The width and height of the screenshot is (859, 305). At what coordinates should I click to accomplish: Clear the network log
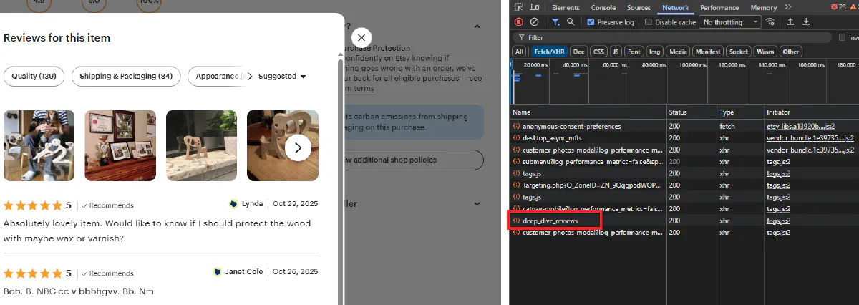(x=534, y=22)
